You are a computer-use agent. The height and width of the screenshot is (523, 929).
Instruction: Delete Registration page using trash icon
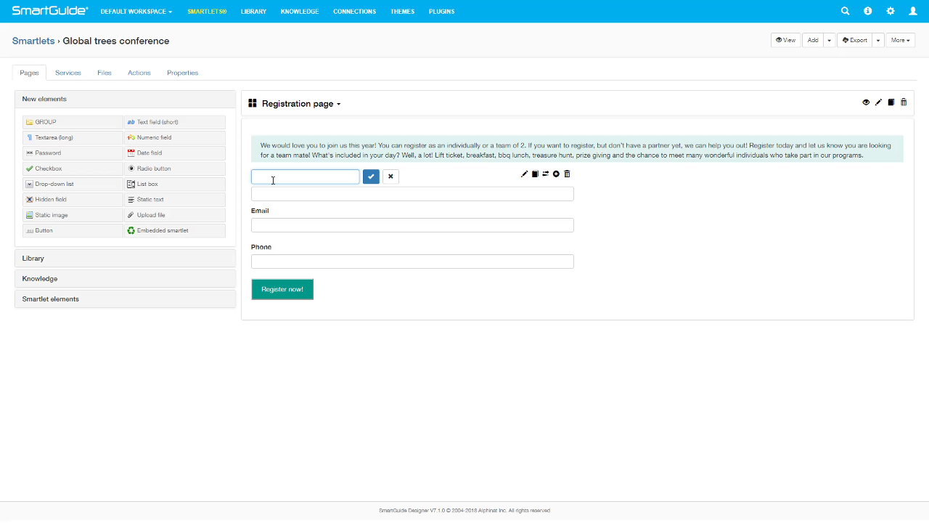[904, 102]
